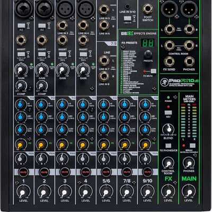Toggle channel 1 LOW CUT switch
Viewport: 212px width, 212px height.
click(x=21, y=54)
